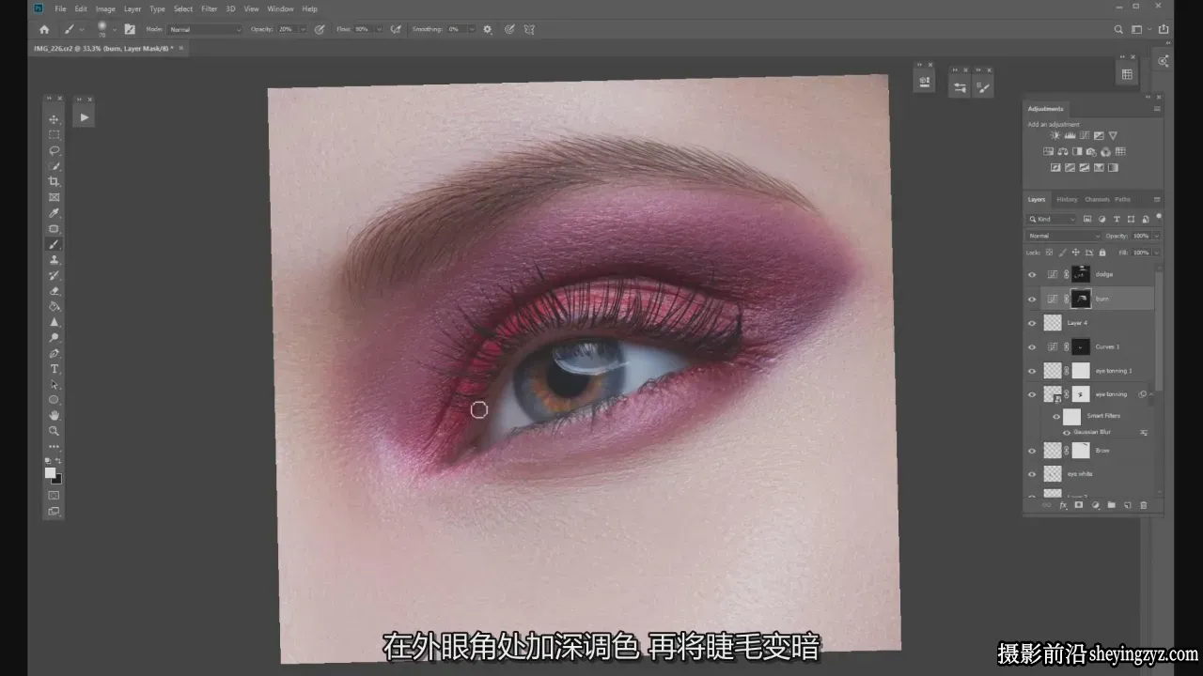The width and height of the screenshot is (1203, 676).
Task: Hide the Curves 1 layer
Action: 1032,346
